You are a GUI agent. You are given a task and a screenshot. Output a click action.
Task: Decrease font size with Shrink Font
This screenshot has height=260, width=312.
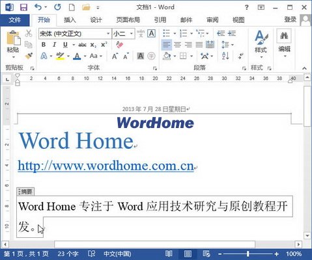coord(126,56)
